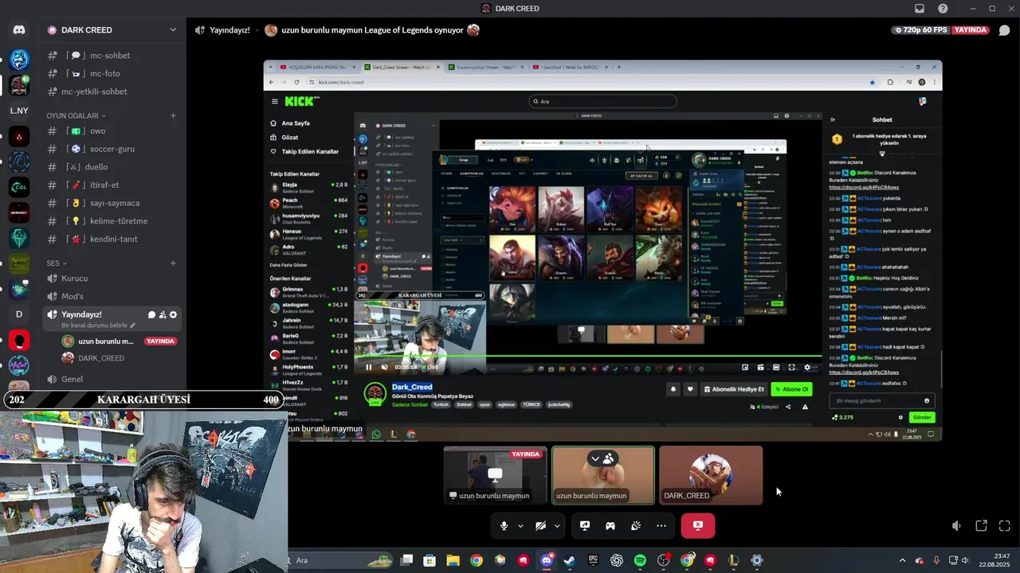1020x573 pixels.
Task: Open the DARK CREED server menu dropdown
Action: (173, 30)
